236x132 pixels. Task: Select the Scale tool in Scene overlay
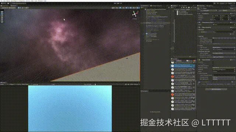point(2,18)
